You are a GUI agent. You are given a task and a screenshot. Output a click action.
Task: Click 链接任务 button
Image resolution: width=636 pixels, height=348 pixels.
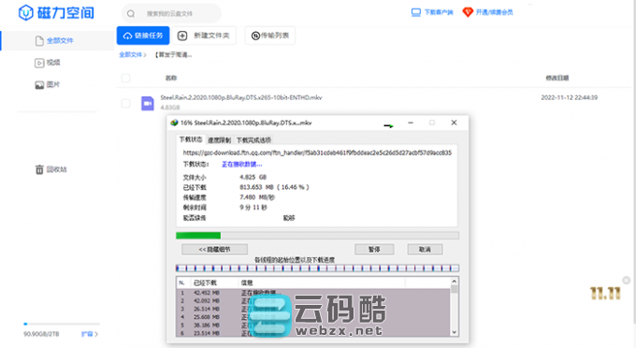pyautogui.click(x=143, y=36)
